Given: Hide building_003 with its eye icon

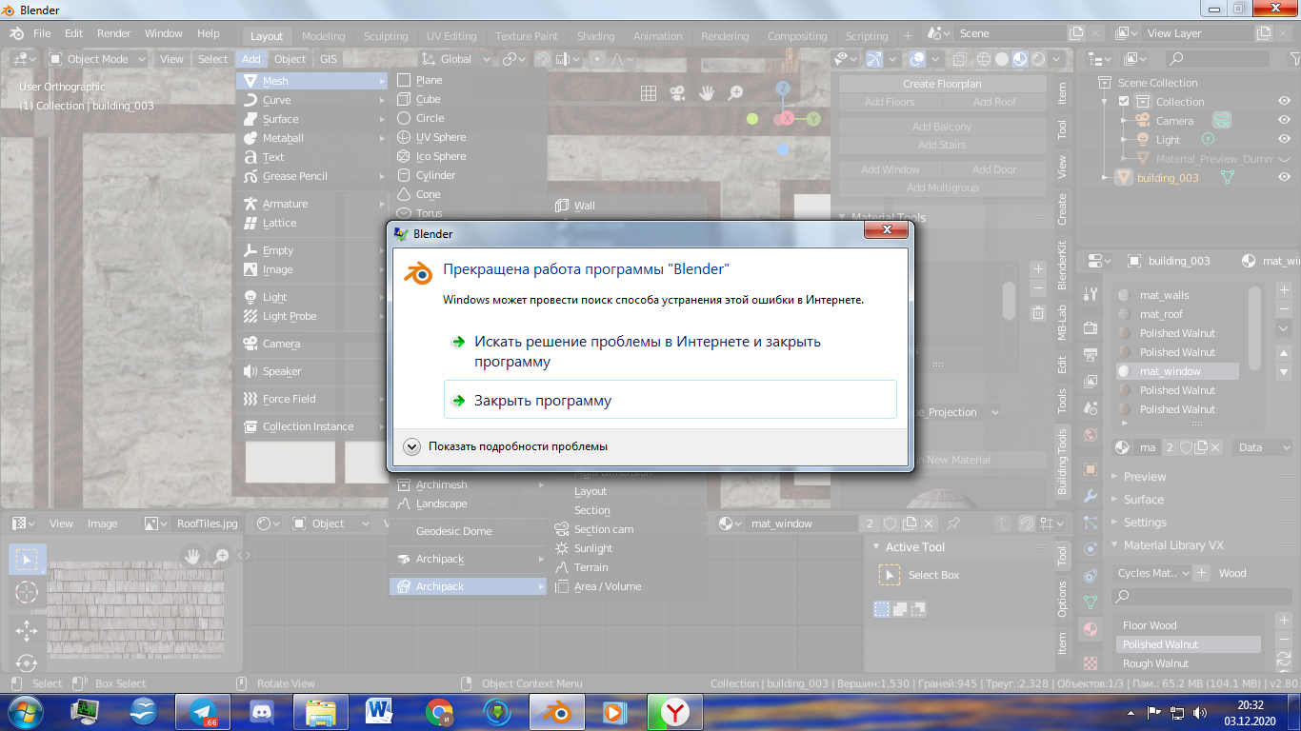Looking at the screenshot, I should (x=1284, y=177).
